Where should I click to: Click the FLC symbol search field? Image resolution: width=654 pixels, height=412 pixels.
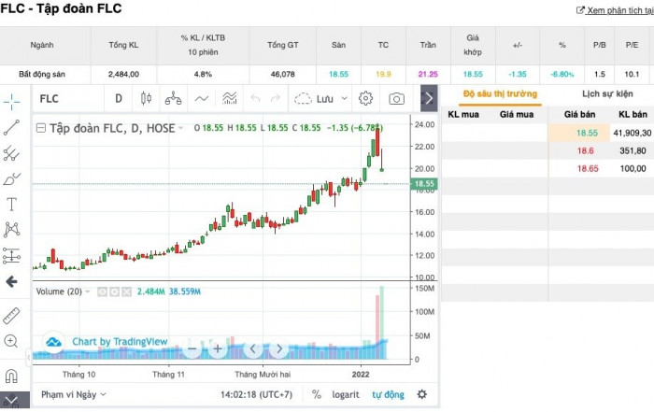pyautogui.click(x=65, y=98)
